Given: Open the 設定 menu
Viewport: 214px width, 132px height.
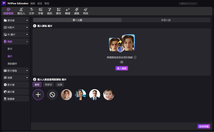Looking at the screenshot, I should point(40,3).
